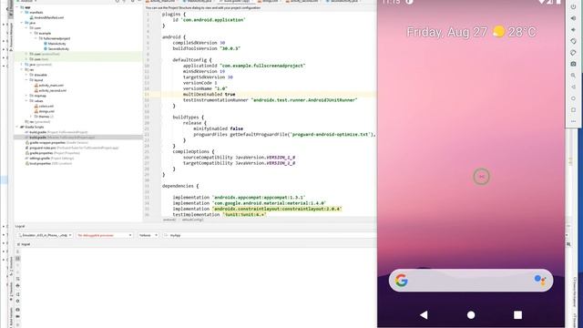
Task: Collapse the Gradle Scripts node
Action: click(x=17, y=127)
